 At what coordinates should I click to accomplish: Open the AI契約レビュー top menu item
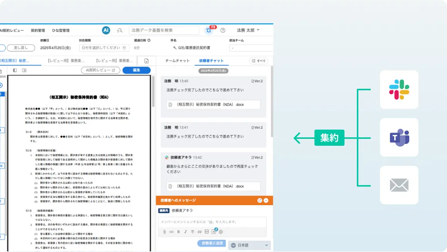12,30
